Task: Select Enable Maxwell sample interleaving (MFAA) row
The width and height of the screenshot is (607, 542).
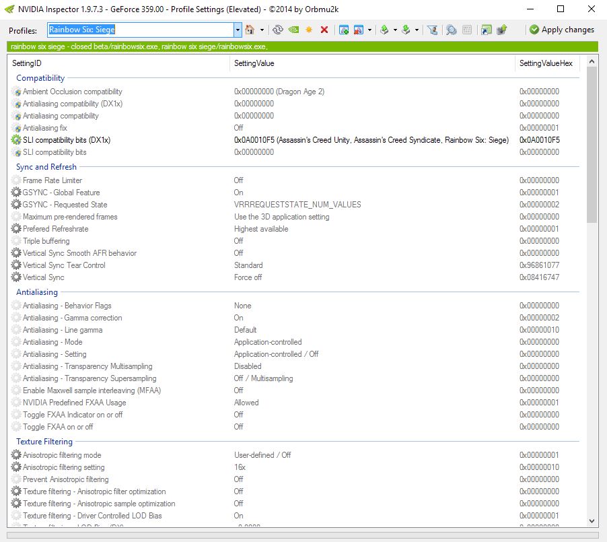Action: (x=295, y=390)
